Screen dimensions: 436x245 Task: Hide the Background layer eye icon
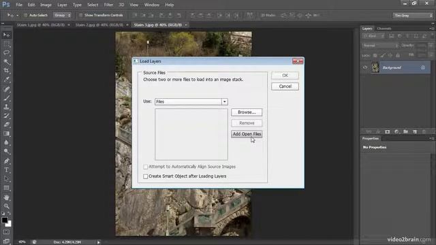tap(365, 67)
